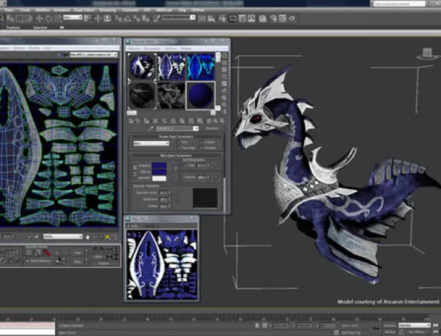
Task: Select the plain blue sphere sample slot
Action: (x=200, y=95)
